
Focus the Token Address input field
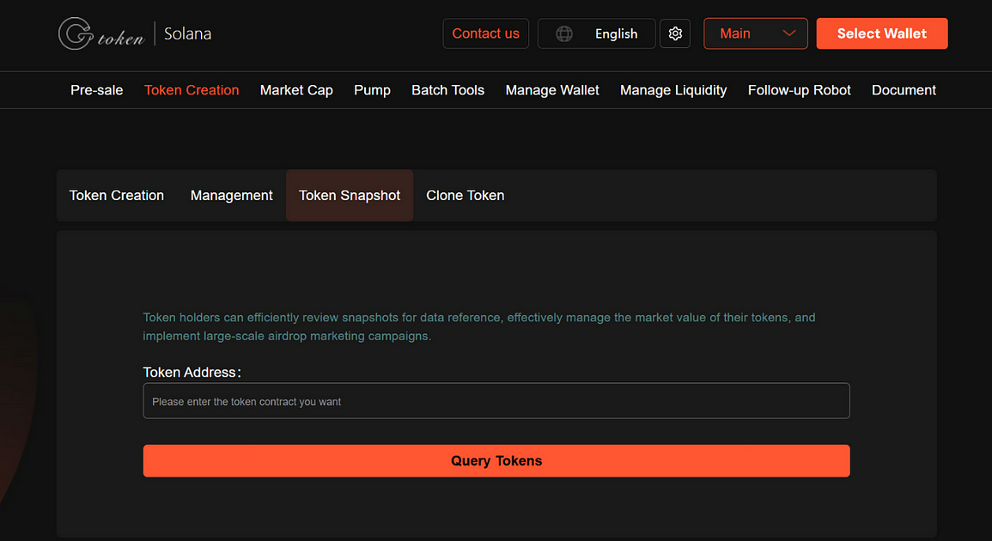496,401
